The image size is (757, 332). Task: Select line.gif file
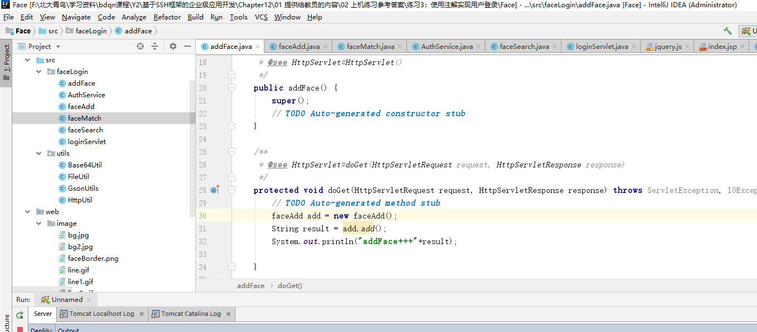coord(78,270)
